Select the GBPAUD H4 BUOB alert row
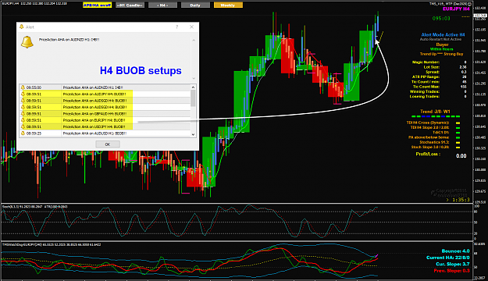Screen dimensions: 488x281 coord(105,114)
